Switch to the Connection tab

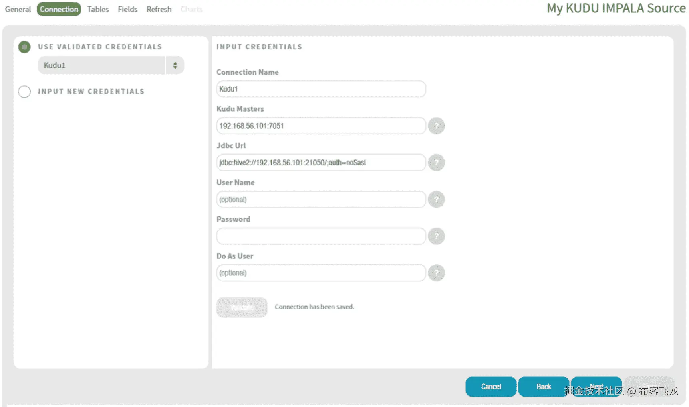[59, 9]
